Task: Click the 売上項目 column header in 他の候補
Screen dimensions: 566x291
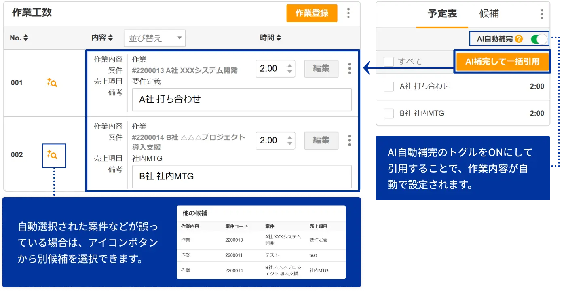Action: point(319,226)
